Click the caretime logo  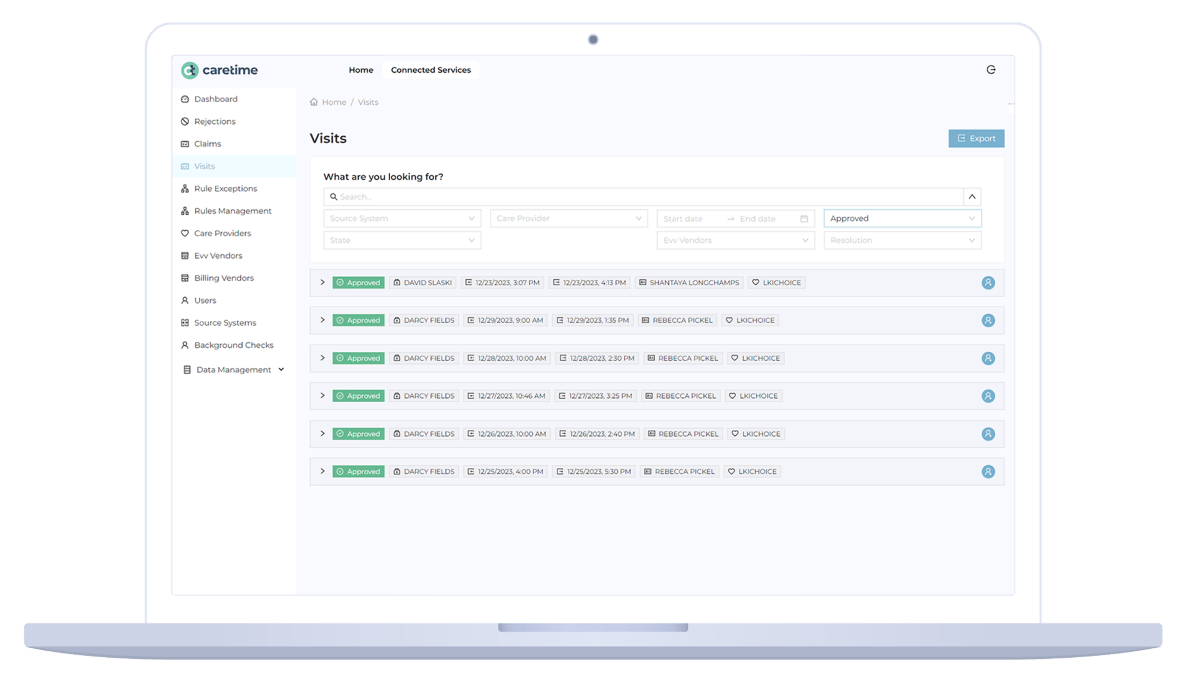(x=219, y=70)
